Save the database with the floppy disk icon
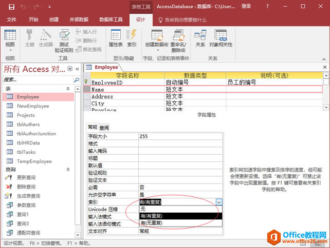The width and height of the screenshot is (330, 248). 11,7
